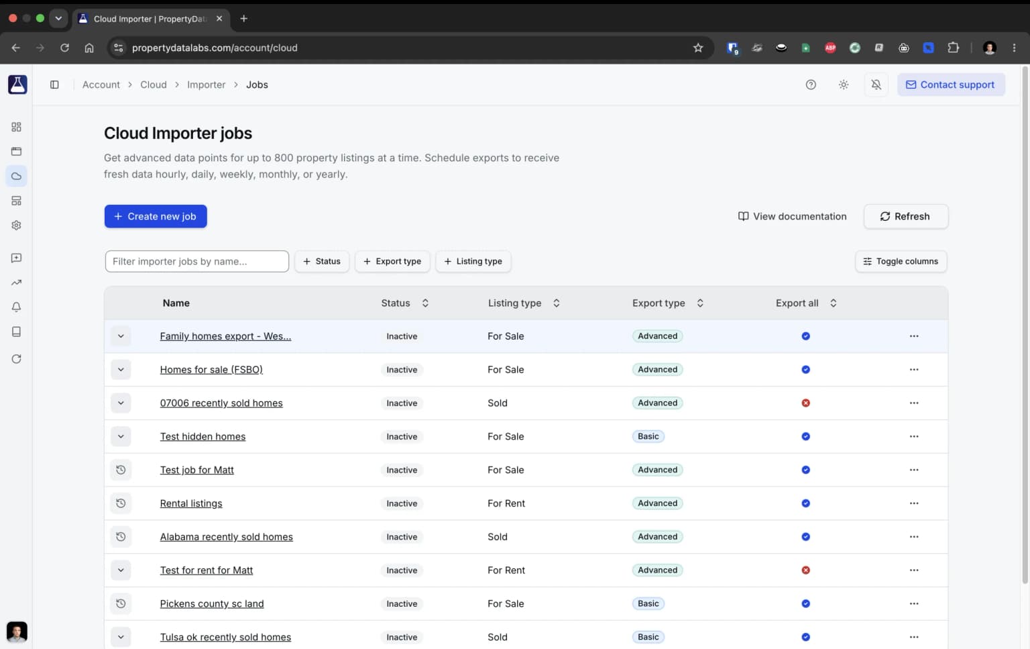Expand the 07006 recently sold homes row

click(121, 403)
